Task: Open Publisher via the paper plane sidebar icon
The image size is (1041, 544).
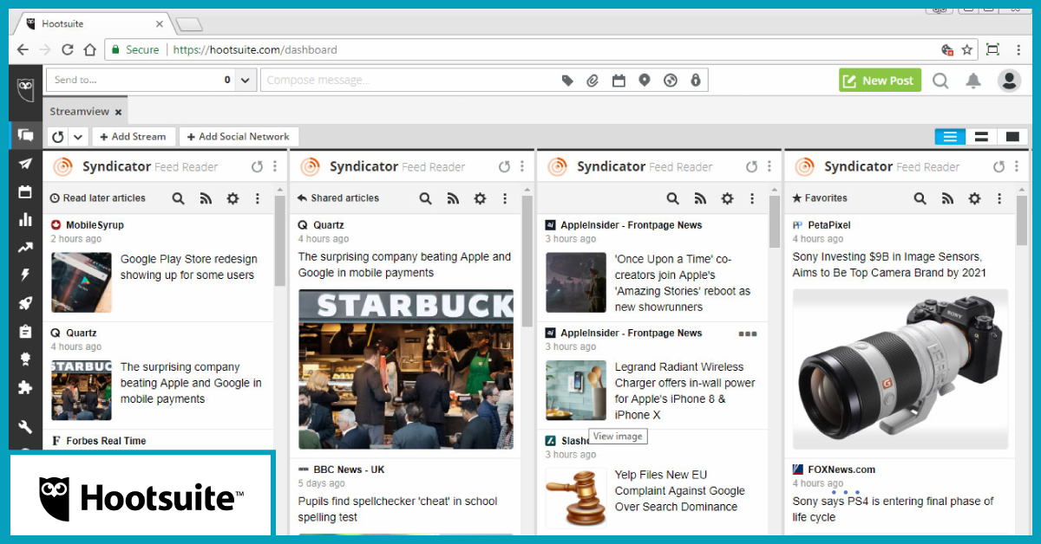Action: (x=25, y=164)
